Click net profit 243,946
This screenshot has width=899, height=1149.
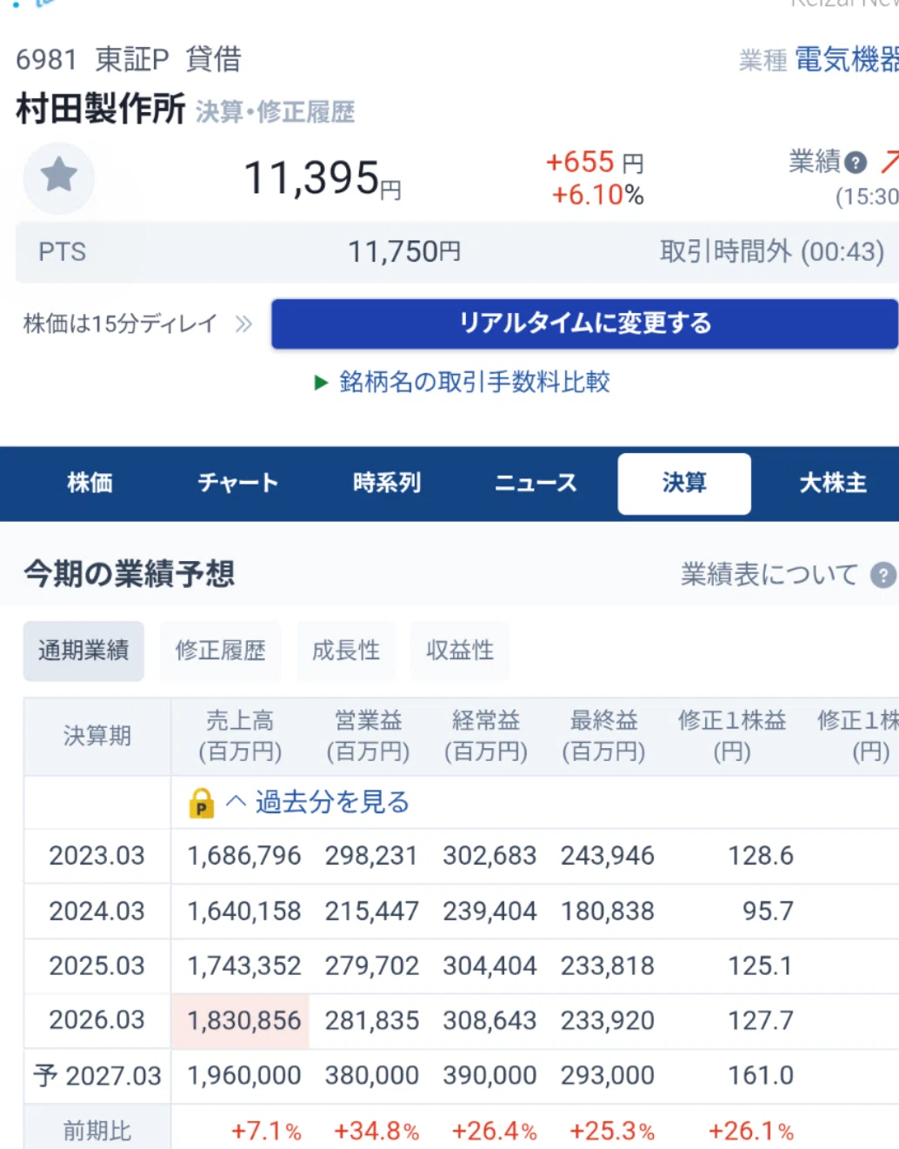(x=607, y=856)
